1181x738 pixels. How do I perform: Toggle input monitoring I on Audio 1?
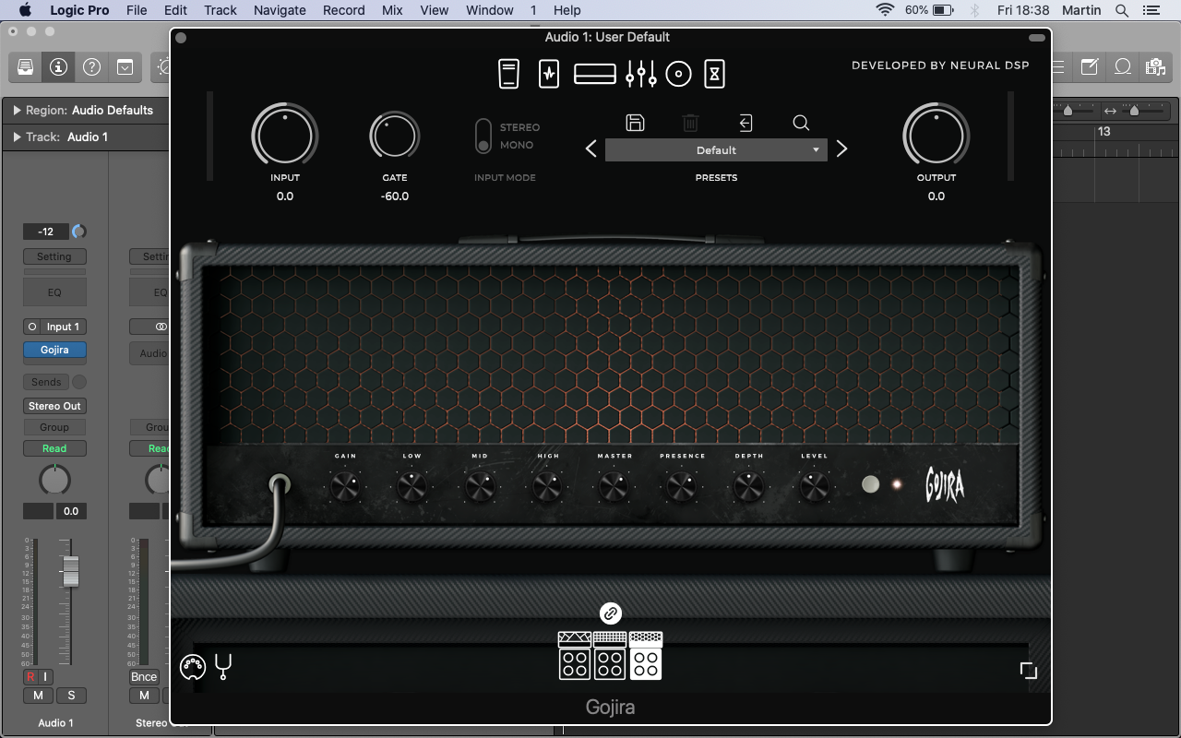45,677
